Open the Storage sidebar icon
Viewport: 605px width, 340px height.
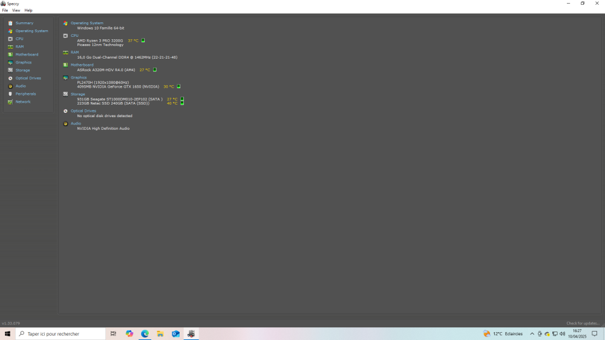tap(10, 70)
